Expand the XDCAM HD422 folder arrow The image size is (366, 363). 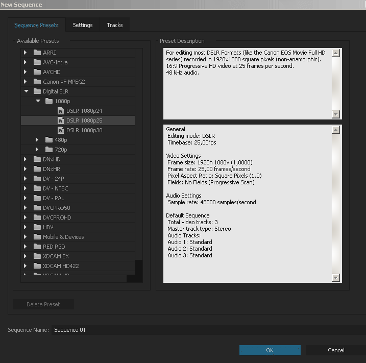[x=25, y=266]
